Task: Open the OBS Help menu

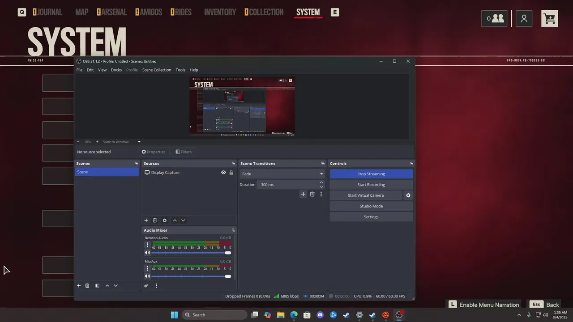Action: click(194, 70)
